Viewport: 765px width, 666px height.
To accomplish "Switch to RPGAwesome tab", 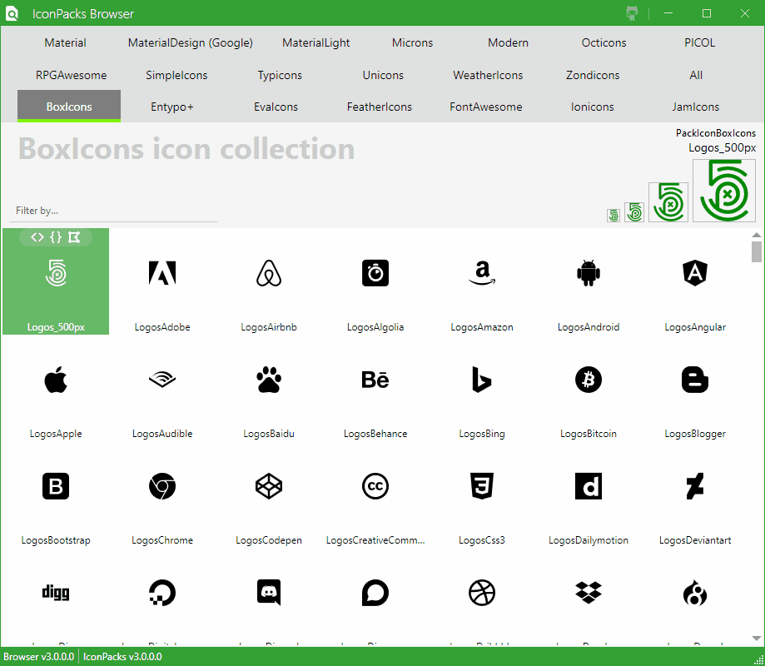I will tap(71, 75).
